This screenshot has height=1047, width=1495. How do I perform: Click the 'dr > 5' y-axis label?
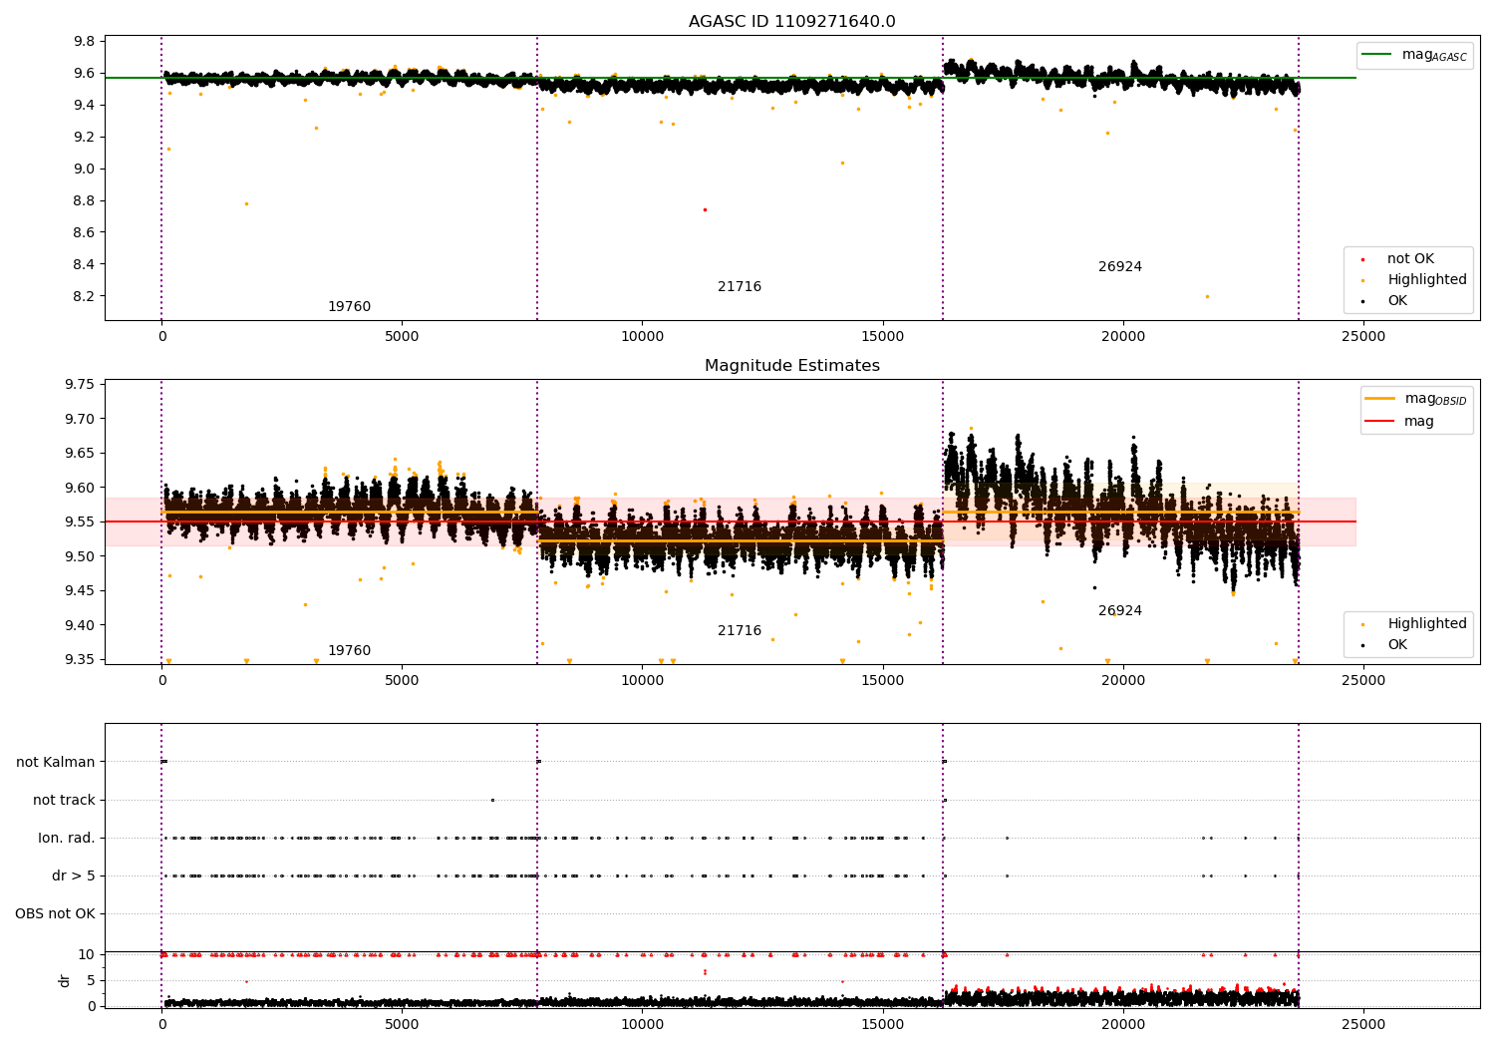(74, 876)
